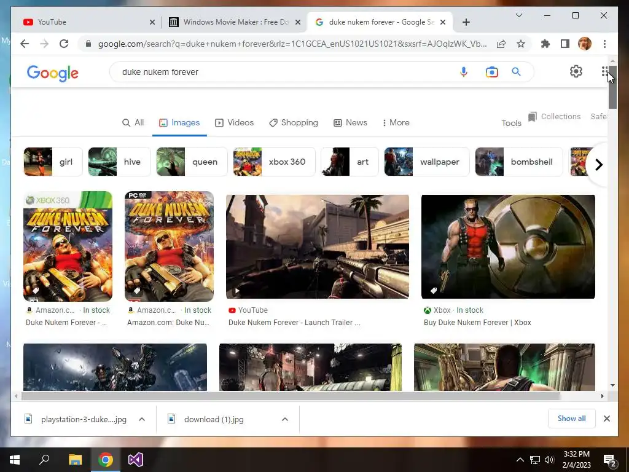Expand options for playstation-3-duke jpg download
Image resolution: width=629 pixels, height=472 pixels.
click(x=142, y=419)
